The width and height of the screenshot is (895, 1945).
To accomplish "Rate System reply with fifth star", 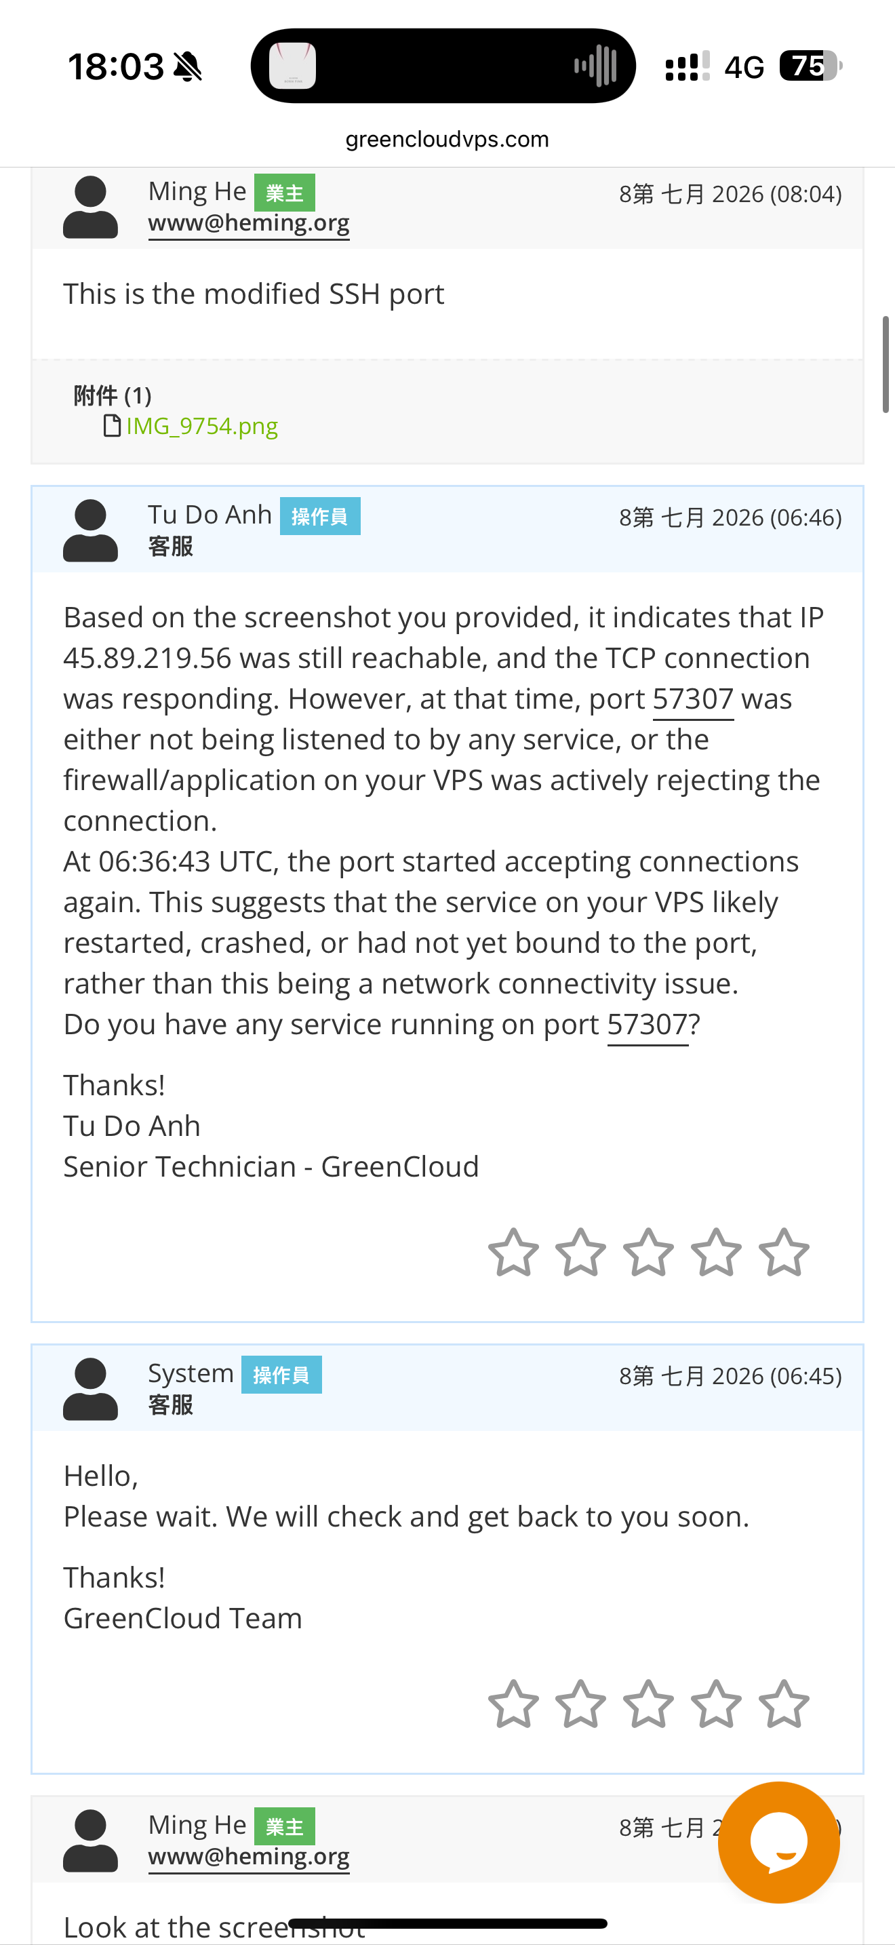I will point(783,1704).
